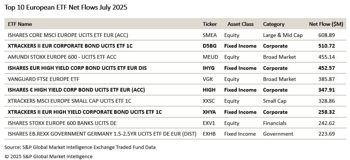Click the IHYG ticker cell
This screenshot has width=350, height=160.
208,68
